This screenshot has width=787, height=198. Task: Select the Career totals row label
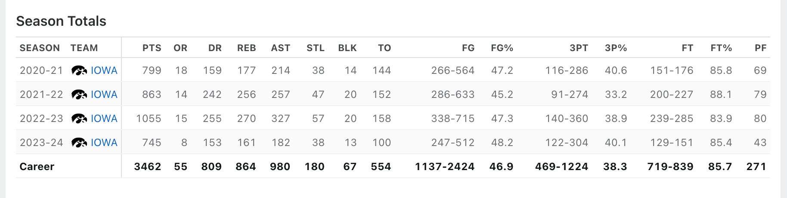tap(37, 167)
